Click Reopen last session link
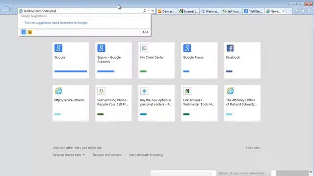 [x=107, y=155]
